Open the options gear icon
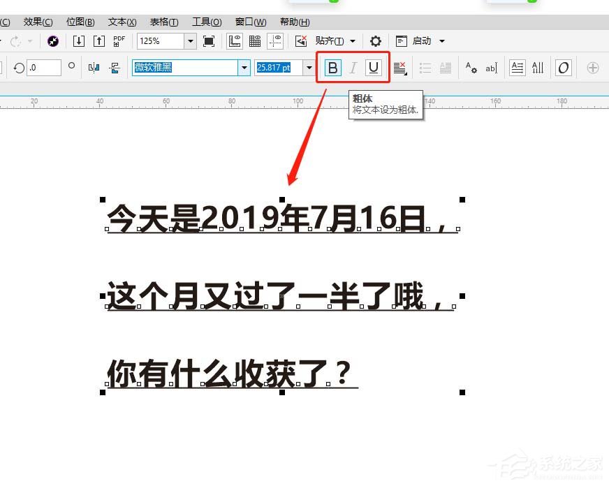Viewport: 609px width, 486px height. pyautogui.click(x=375, y=40)
